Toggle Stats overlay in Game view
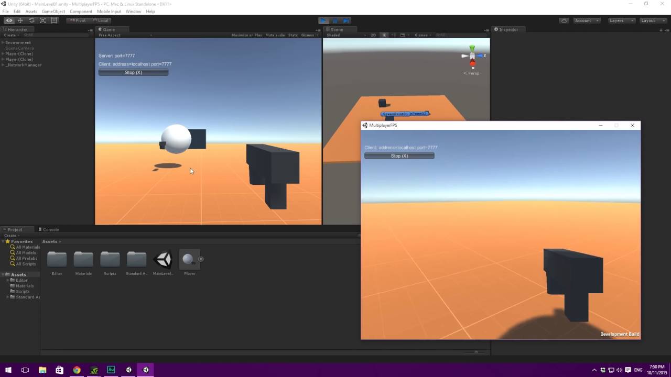671x377 pixels. (293, 35)
